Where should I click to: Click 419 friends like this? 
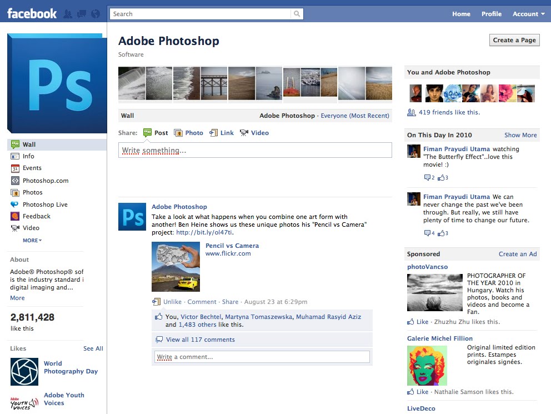pos(449,112)
